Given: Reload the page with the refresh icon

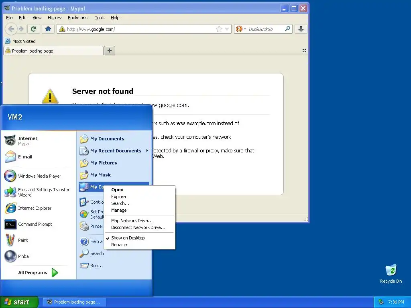Looking at the screenshot, I should coord(34,29).
